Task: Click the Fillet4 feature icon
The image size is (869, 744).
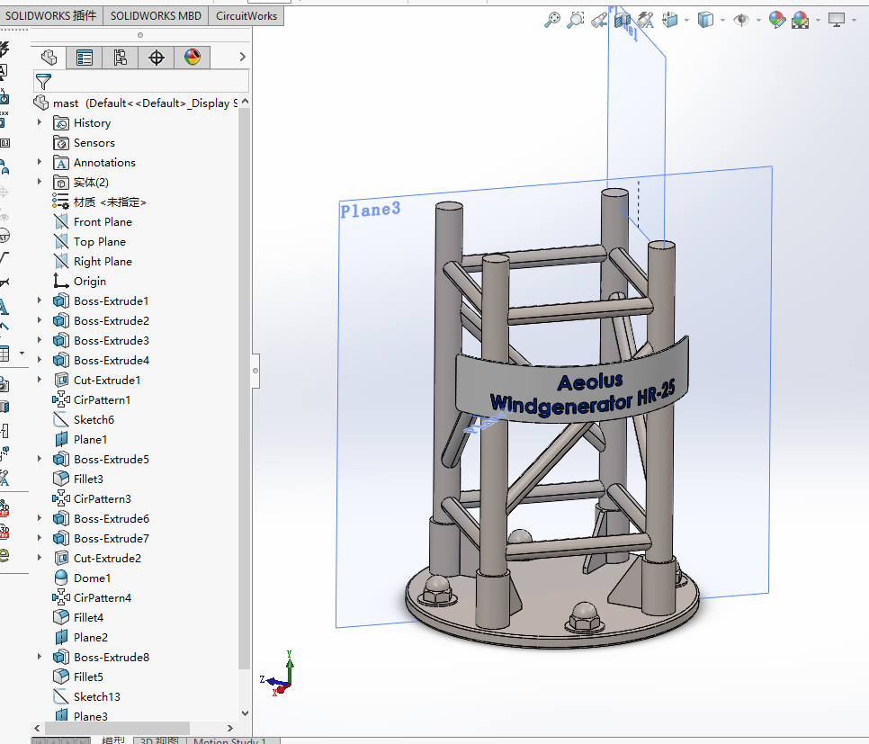Action: click(61, 617)
